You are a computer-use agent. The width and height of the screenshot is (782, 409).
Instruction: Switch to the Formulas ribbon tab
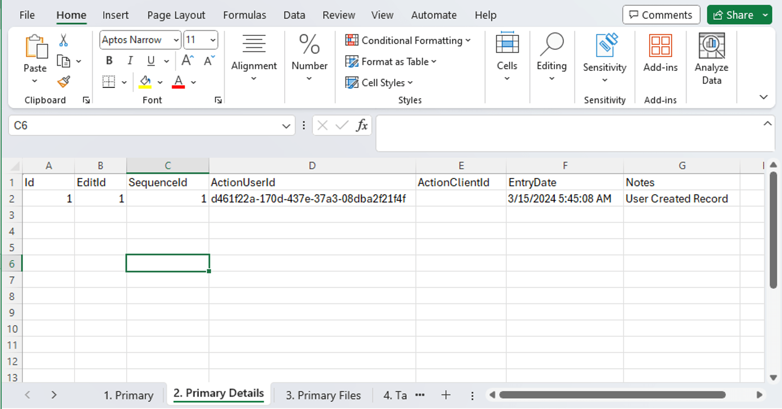click(245, 15)
